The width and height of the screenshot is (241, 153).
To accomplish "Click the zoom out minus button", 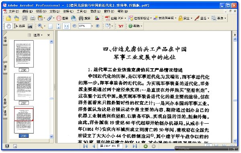I will click(x=74, y=26).
